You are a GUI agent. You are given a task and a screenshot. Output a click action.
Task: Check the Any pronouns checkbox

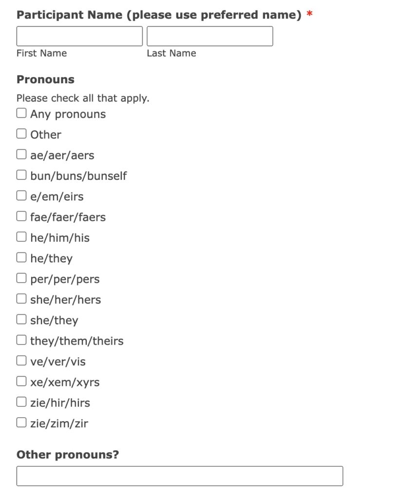tap(21, 114)
